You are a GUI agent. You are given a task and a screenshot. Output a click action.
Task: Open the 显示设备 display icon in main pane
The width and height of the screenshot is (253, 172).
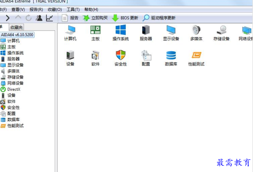171,33
